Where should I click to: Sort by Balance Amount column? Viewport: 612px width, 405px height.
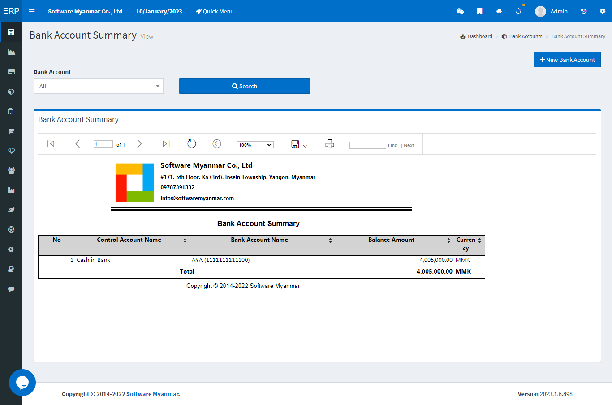tap(448, 240)
